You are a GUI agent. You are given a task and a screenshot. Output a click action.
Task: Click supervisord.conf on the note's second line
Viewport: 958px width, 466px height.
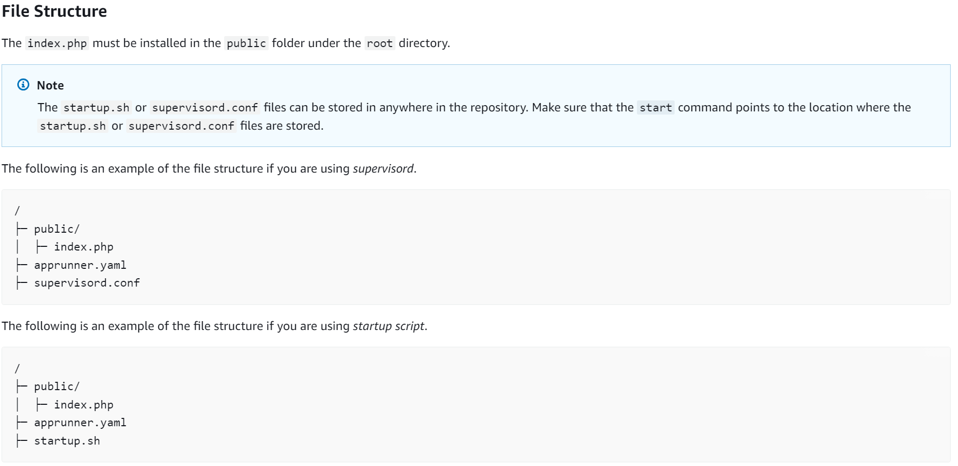coord(181,126)
